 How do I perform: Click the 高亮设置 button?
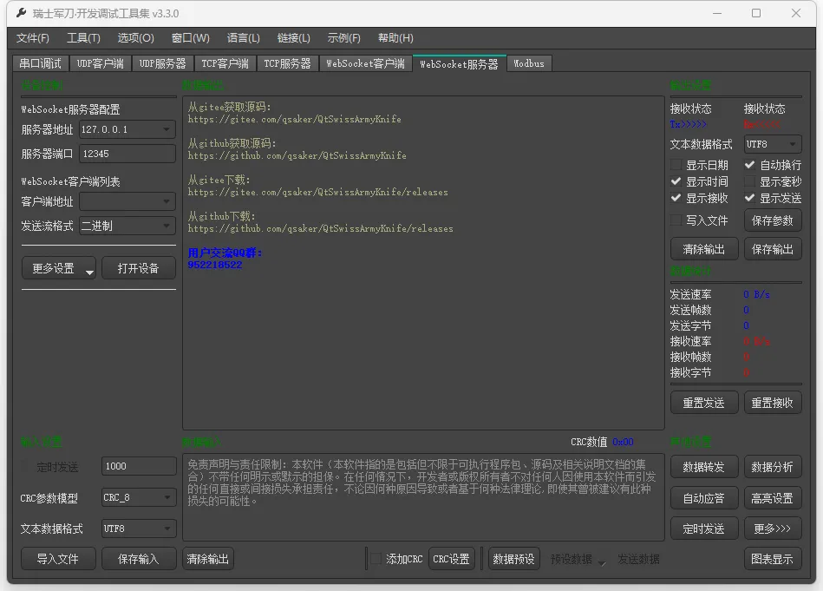pyautogui.click(x=773, y=498)
